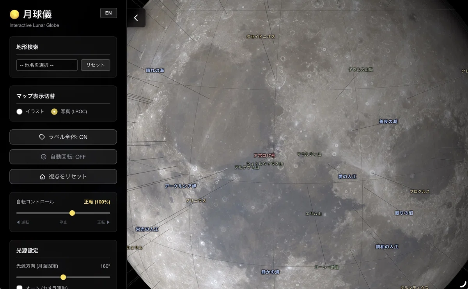Select the イラスト map display radio
The width and height of the screenshot is (468, 289).
click(x=19, y=112)
